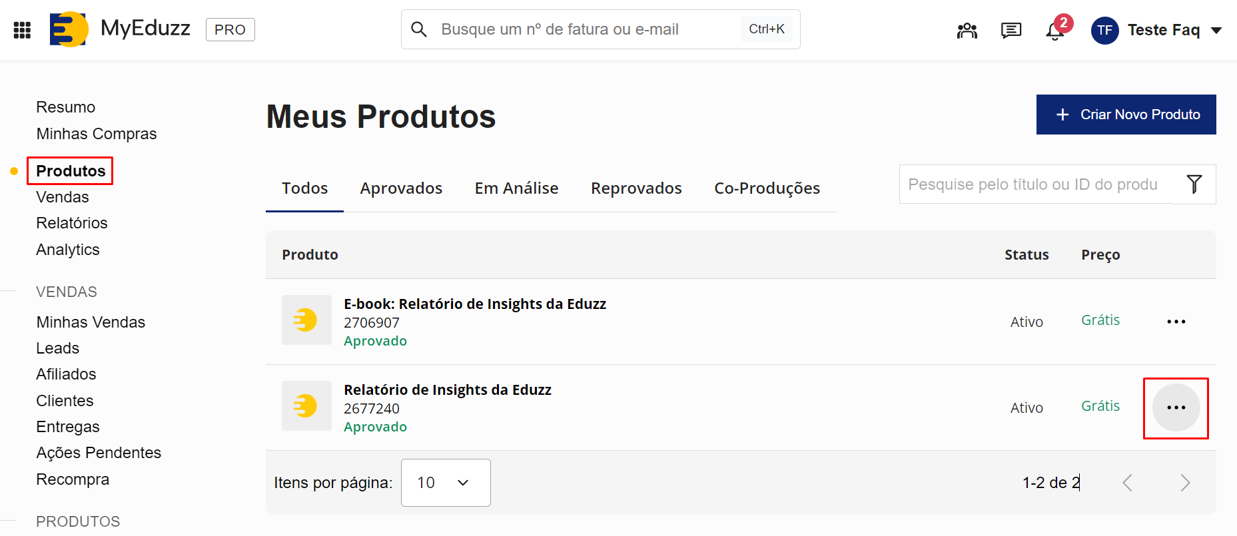Screen dimensions: 1237x536
Task: Select the Em Análise tab
Action: click(516, 188)
